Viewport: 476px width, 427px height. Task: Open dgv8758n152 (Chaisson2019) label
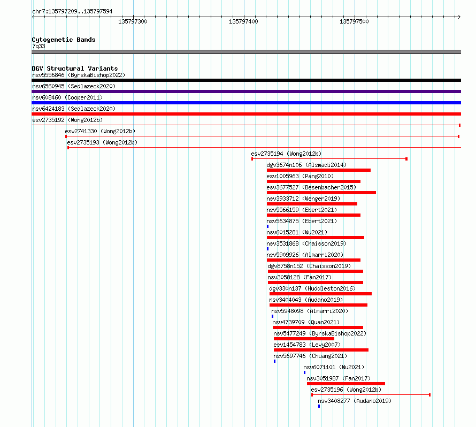click(309, 266)
